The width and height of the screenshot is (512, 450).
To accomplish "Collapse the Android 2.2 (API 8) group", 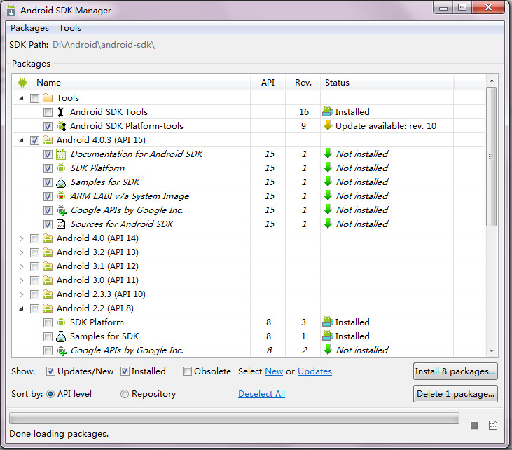I will pyautogui.click(x=21, y=309).
